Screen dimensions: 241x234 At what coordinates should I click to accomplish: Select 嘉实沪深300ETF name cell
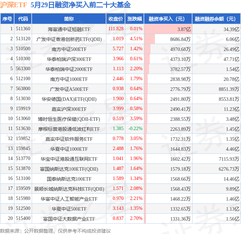[69, 109]
